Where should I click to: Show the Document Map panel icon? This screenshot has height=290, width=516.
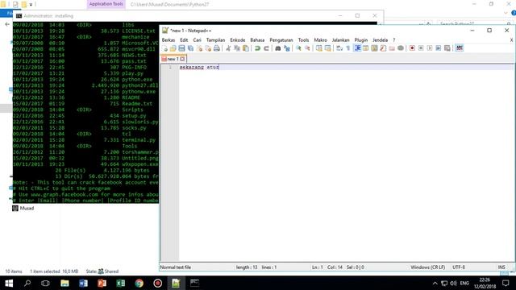click(x=374, y=48)
